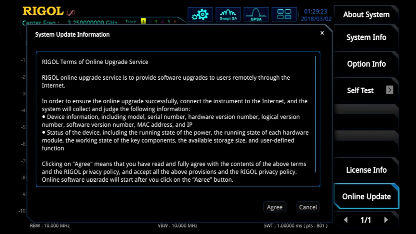Viewport: 416px width, 234px height.
Task: Click the Cancel button
Action: [308, 207]
